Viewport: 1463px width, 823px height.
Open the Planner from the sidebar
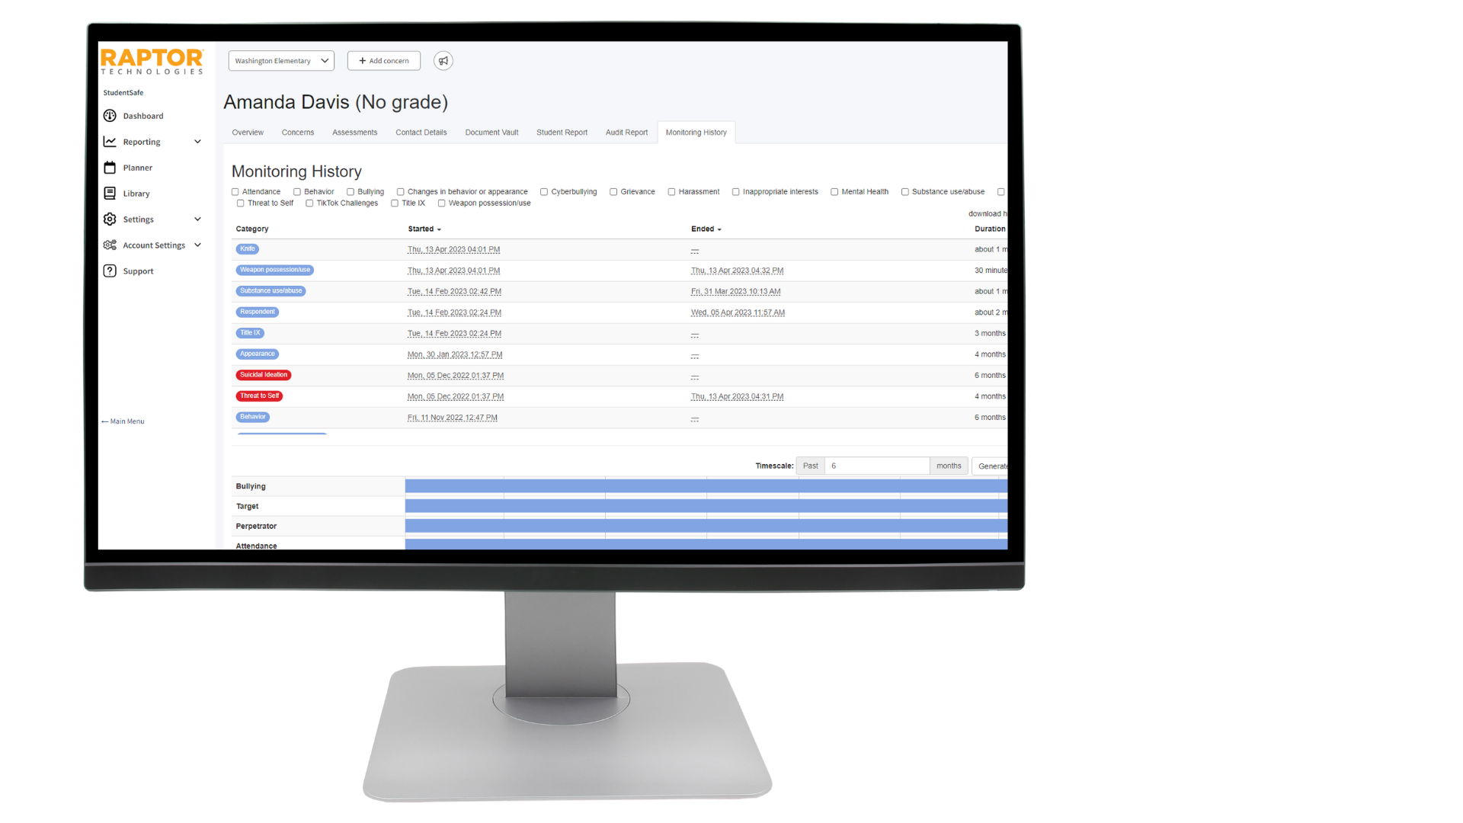tap(109, 167)
